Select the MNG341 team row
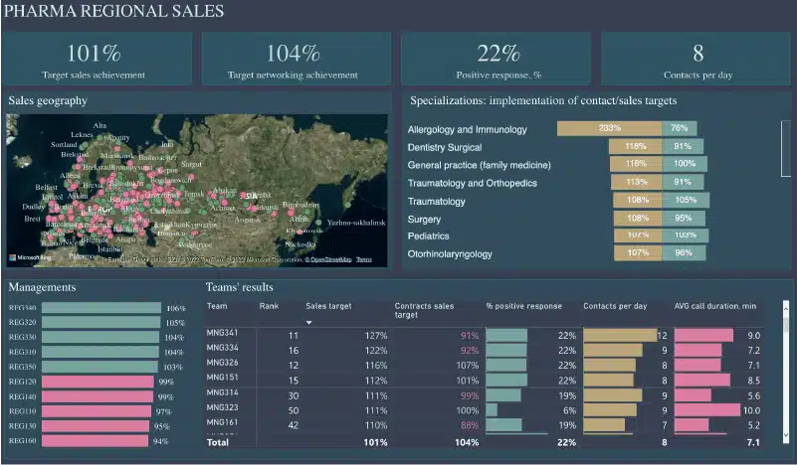797x465 pixels. tap(483, 335)
